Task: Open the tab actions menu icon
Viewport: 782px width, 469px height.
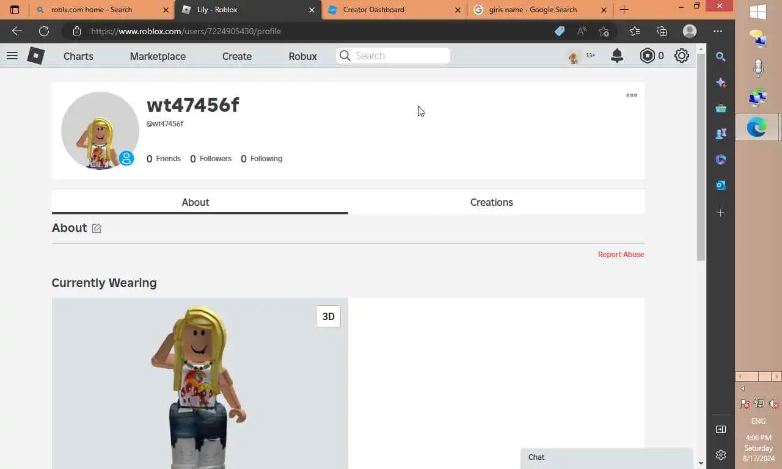Action: (15, 10)
